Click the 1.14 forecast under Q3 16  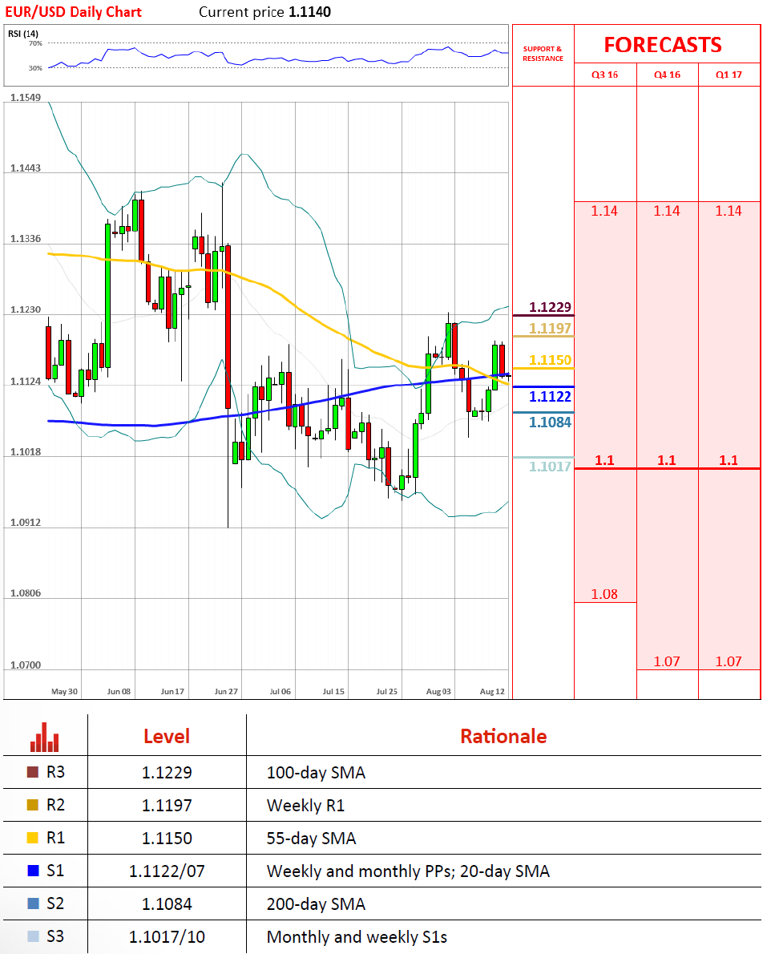[x=604, y=211]
